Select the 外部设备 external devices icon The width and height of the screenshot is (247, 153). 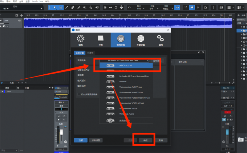[x=141, y=41]
